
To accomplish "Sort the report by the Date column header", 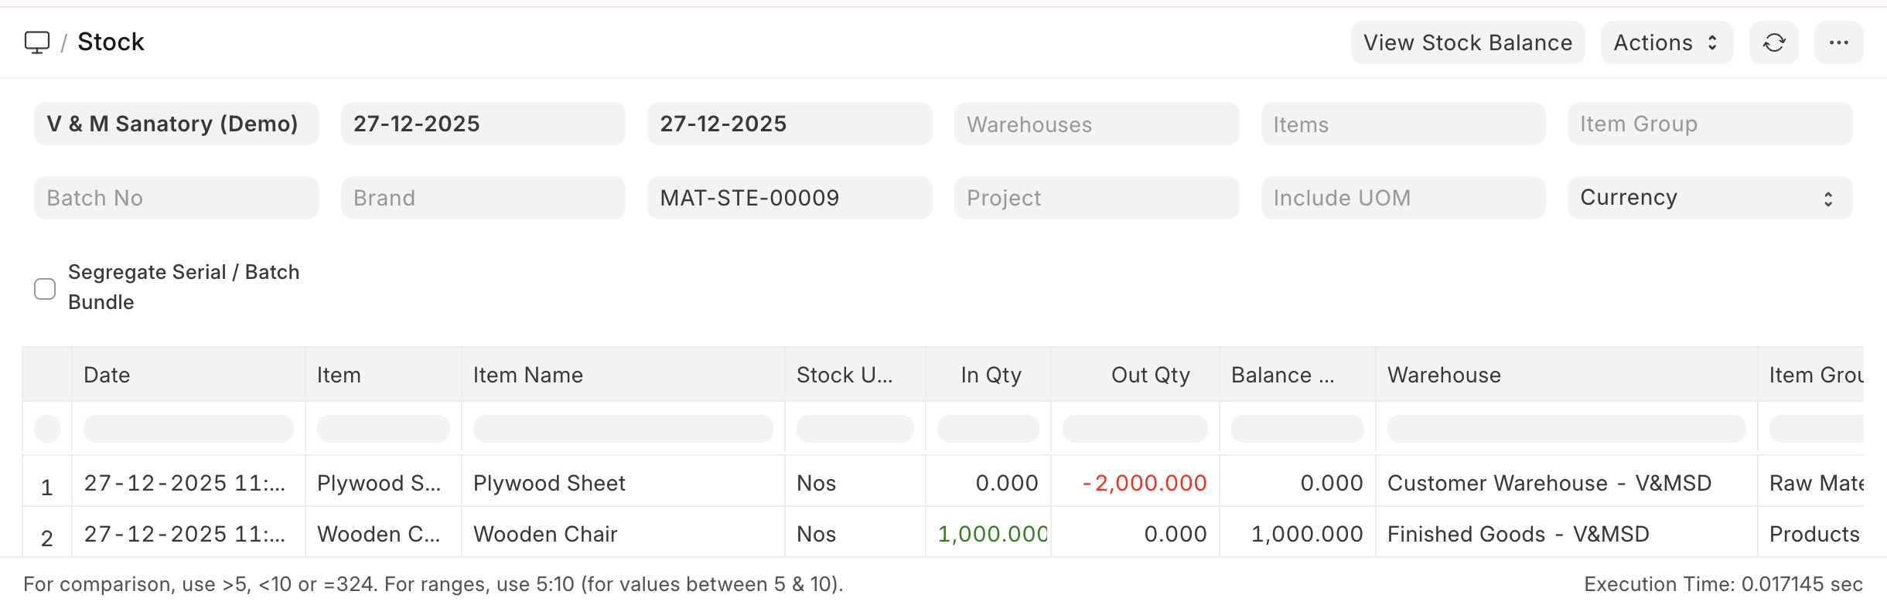I will [x=107, y=375].
